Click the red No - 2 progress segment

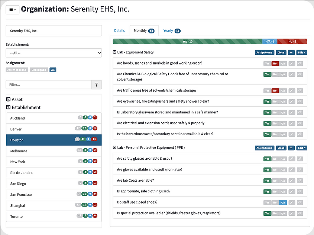pyautogui.click(x=292, y=42)
